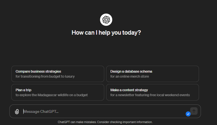
Task: Choose the Make a content strategy suggestion
Action: 152,92
